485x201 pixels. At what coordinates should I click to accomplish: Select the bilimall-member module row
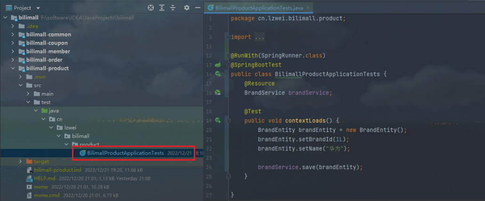tap(102, 52)
